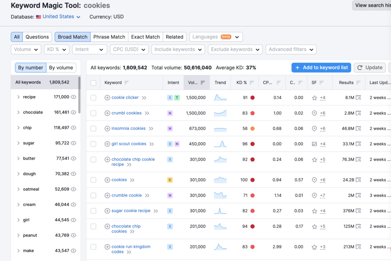Open SERP view icon for 24.2B results
The width and height of the screenshot is (391, 261).
(358, 180)
